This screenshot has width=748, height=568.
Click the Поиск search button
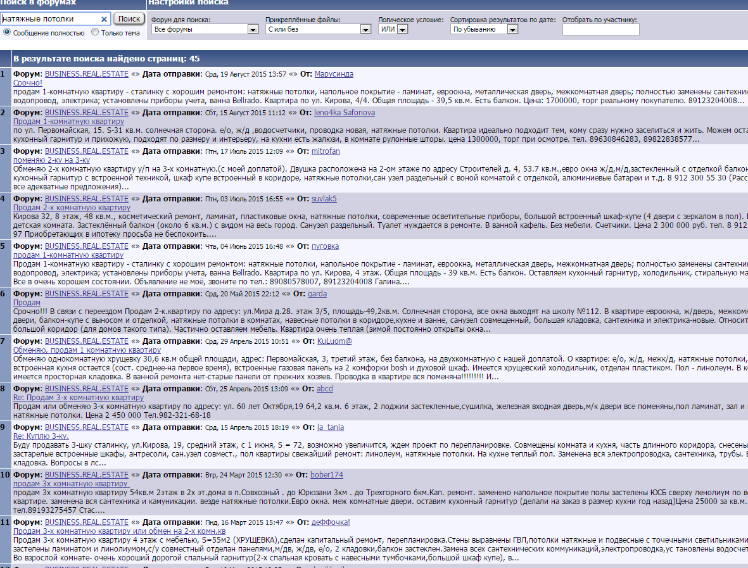click(x=130, y=19)
